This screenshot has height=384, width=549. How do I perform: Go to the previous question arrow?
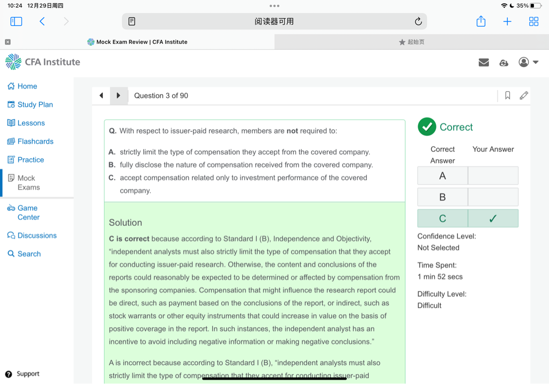(101, 95)
